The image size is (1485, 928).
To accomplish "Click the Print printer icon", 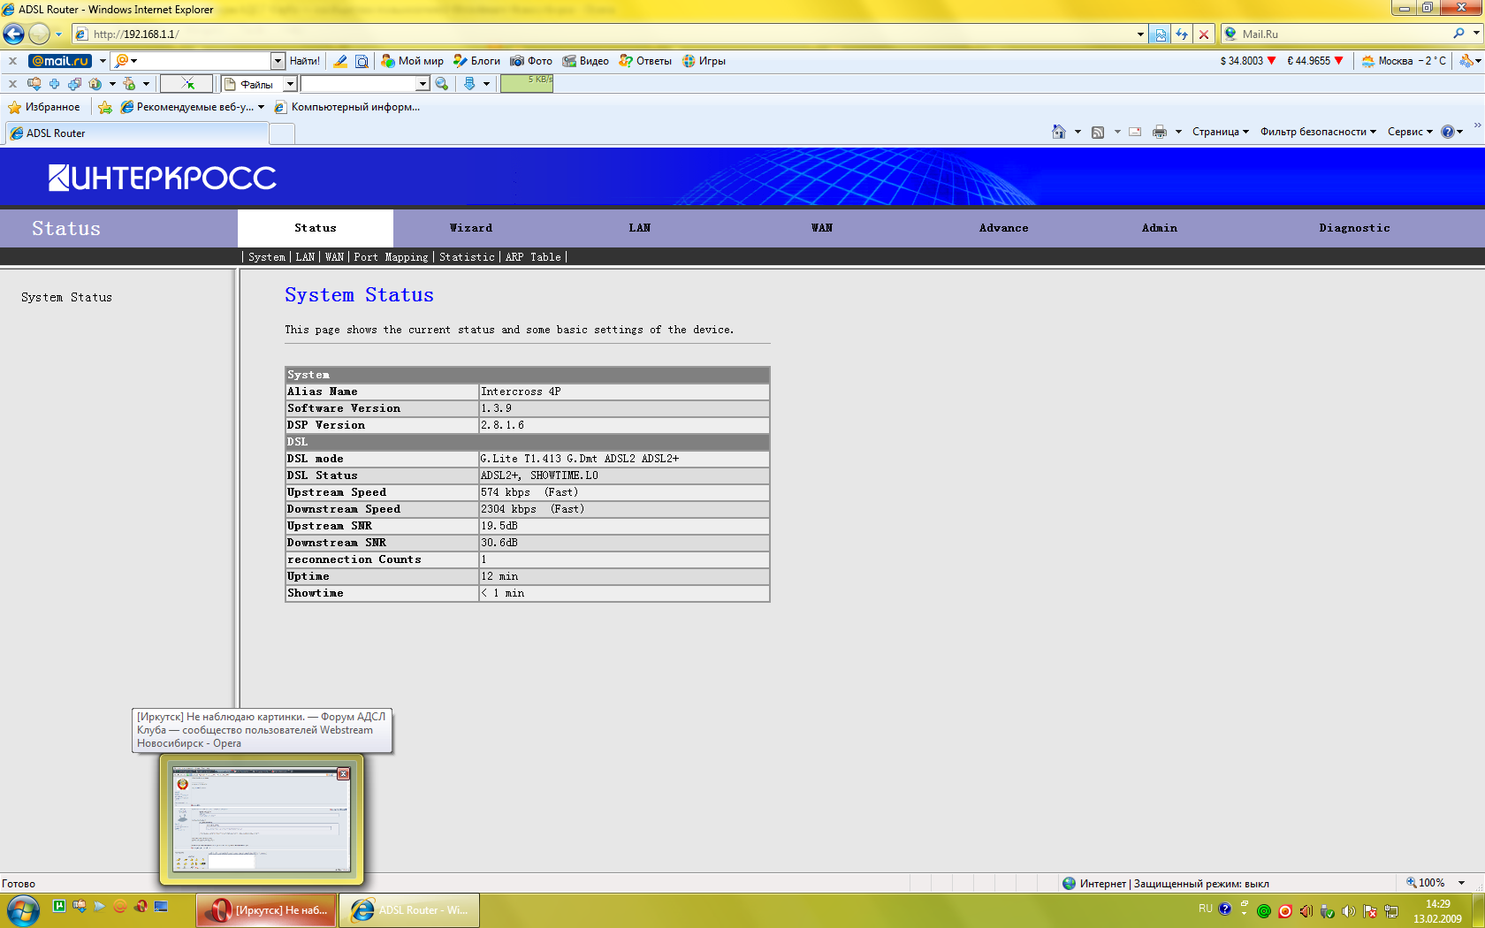I will click(1159, 132).
